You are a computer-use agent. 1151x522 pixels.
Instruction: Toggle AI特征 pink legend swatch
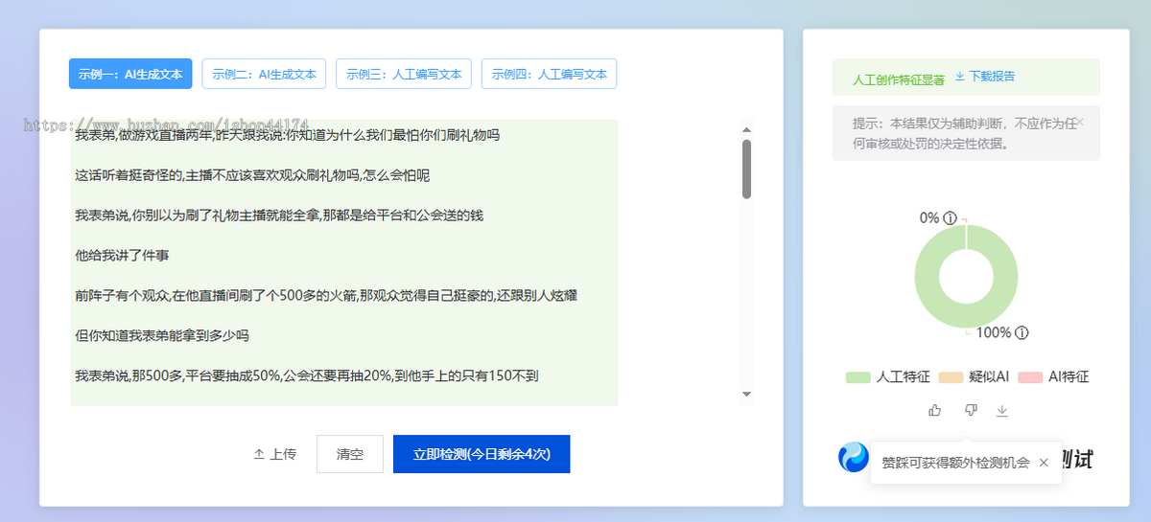point(1030,377)
